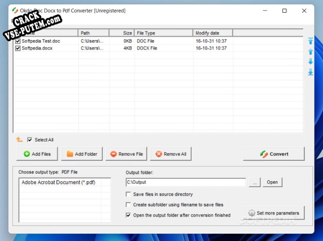Click the orange up-level arrow icon

[x=19, y=140]
